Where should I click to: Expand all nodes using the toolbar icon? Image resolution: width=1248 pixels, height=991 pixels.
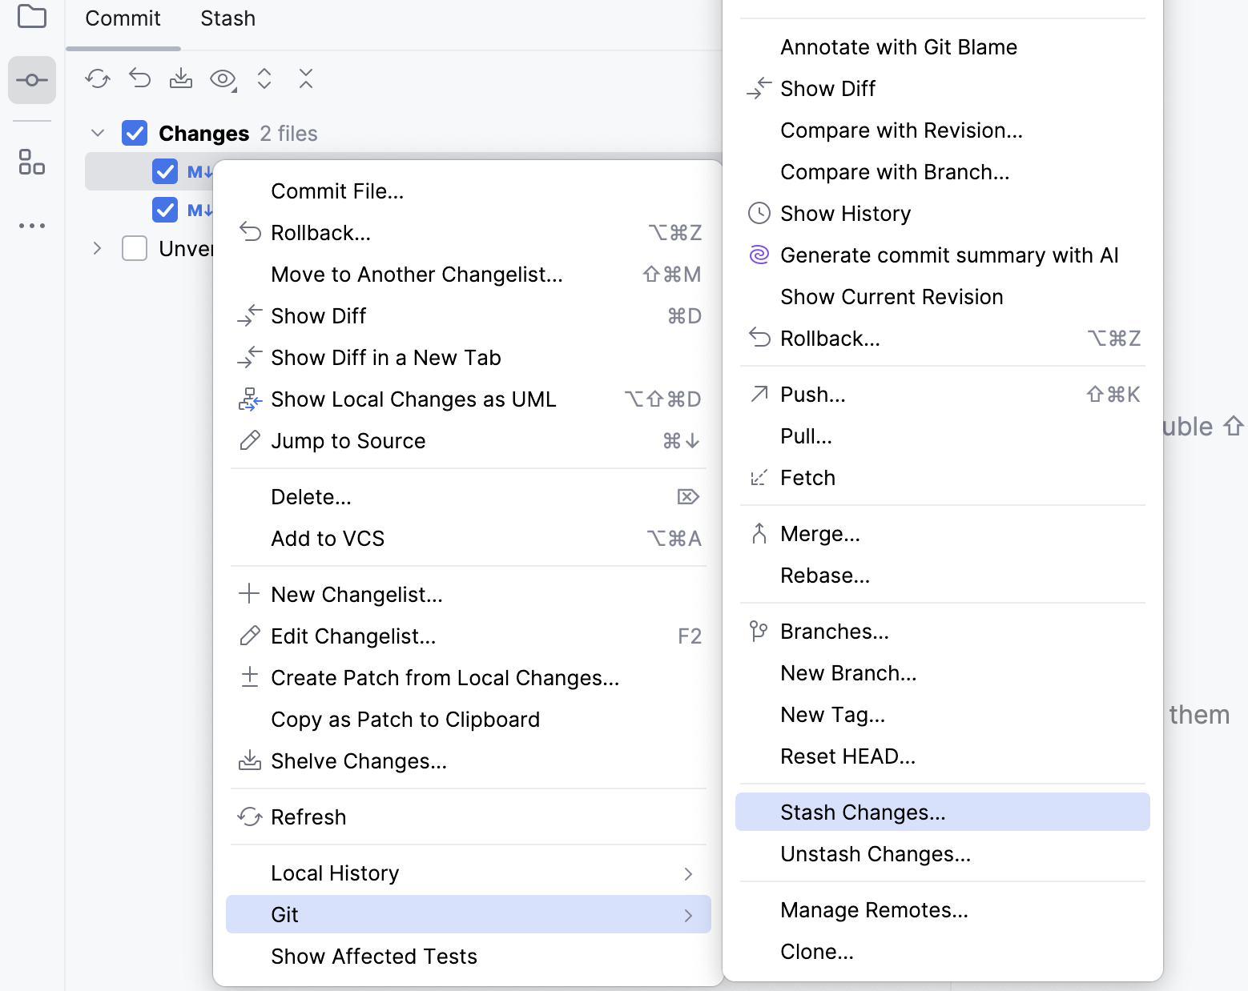tap(264, 78)
